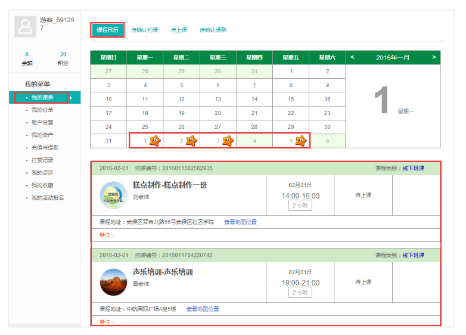This screenshot has height=335, width=466.
Task: Click the star icon on February 5
Action: tap(301, 141)
